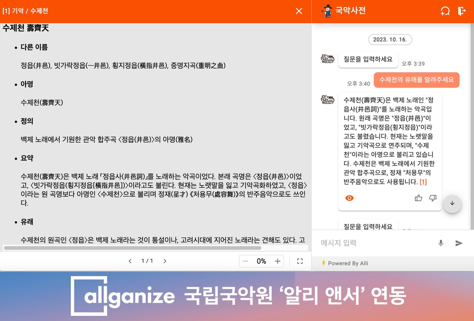
Task: Give a thumbs up to the answer
Action: click(418, 198)
